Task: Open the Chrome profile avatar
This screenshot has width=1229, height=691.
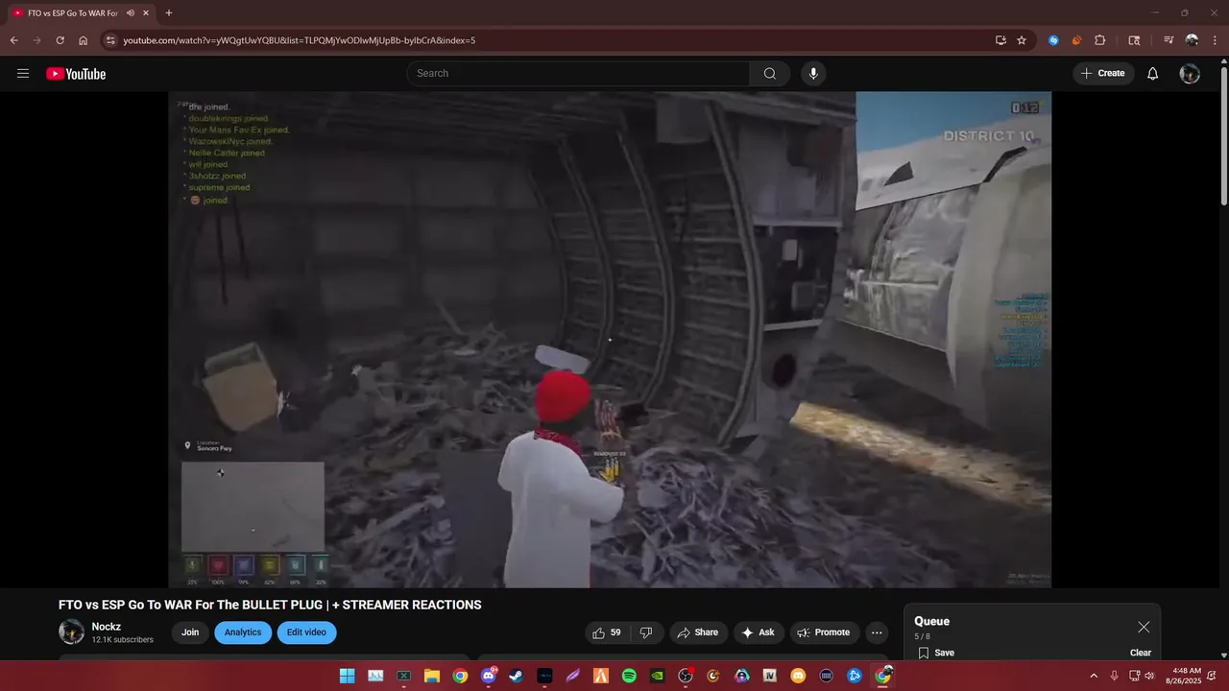Action: (1192, 40)
